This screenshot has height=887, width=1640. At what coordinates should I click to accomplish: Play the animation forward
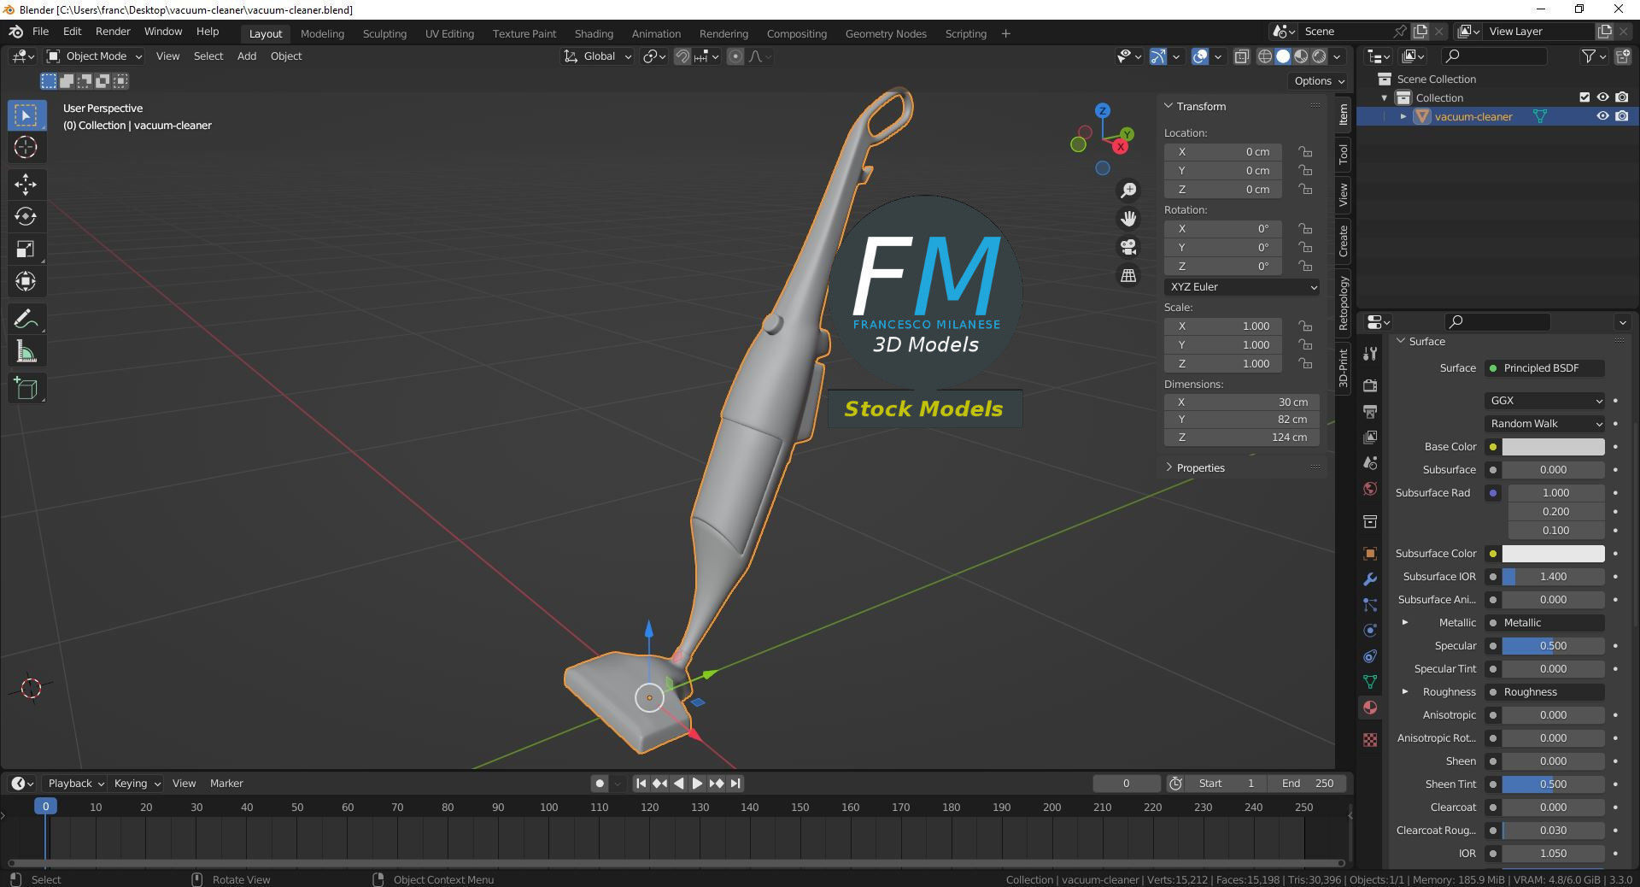coord(697,783)
